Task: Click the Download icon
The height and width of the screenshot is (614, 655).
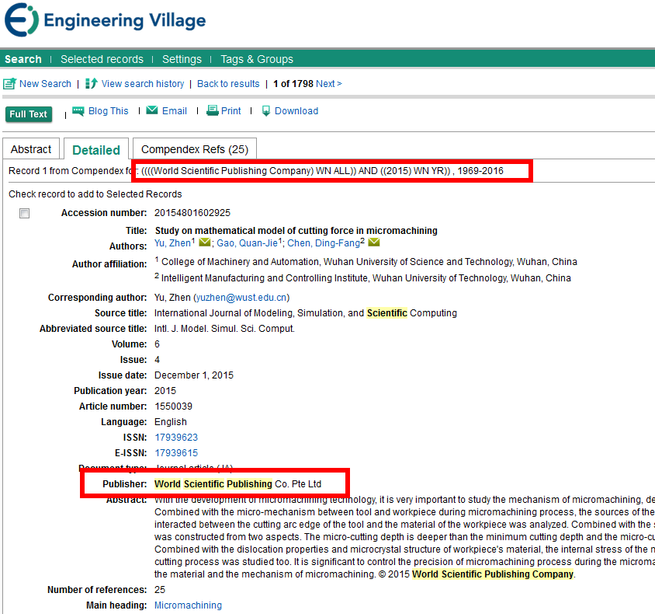Action: click(x=266, y=111)
